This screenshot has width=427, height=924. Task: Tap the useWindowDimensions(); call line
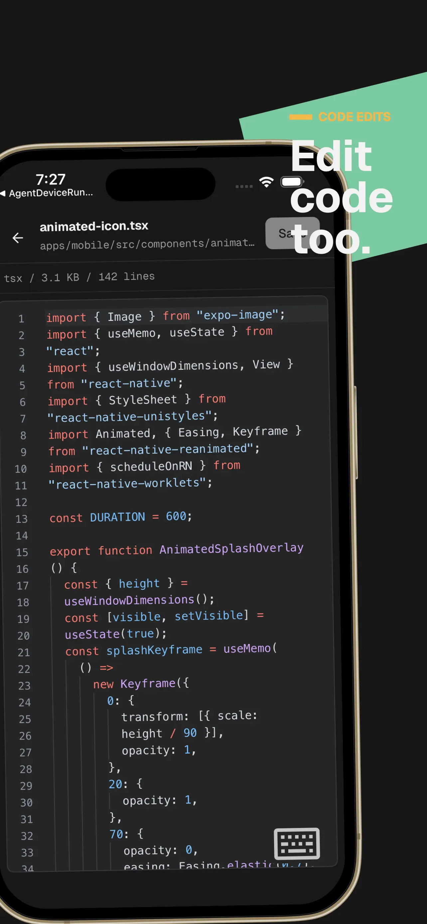tap(139, 600)
